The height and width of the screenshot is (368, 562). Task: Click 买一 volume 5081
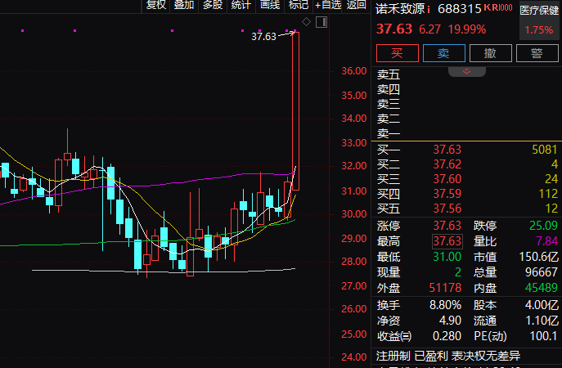(x=545, y=150)
